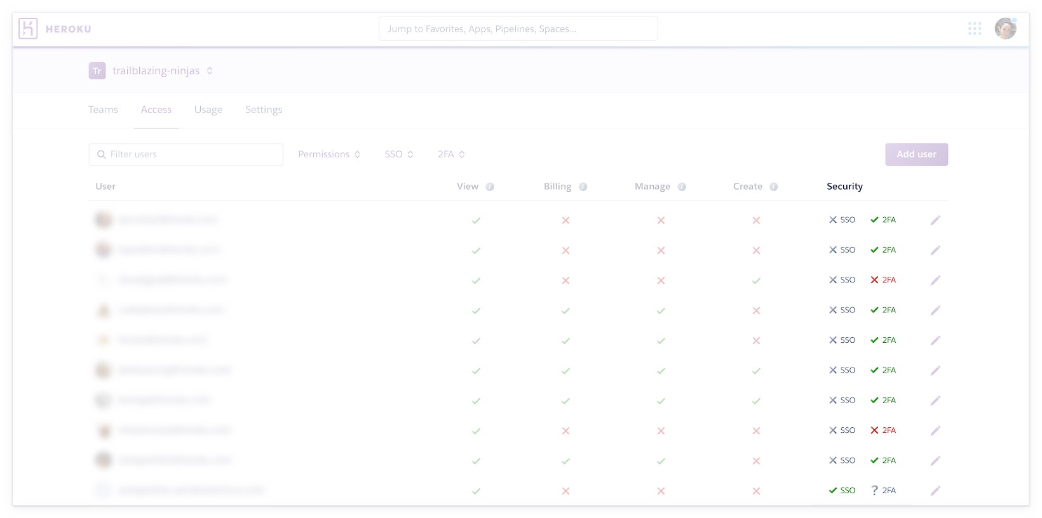Click the Heroku logo icon
Image resolution: width=1042 pixels, height=518 pixels.
28,29
